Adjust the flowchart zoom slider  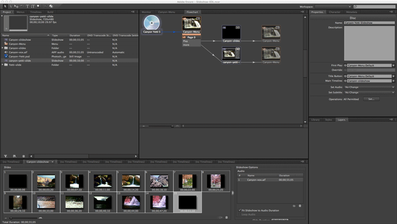(172, 126)
